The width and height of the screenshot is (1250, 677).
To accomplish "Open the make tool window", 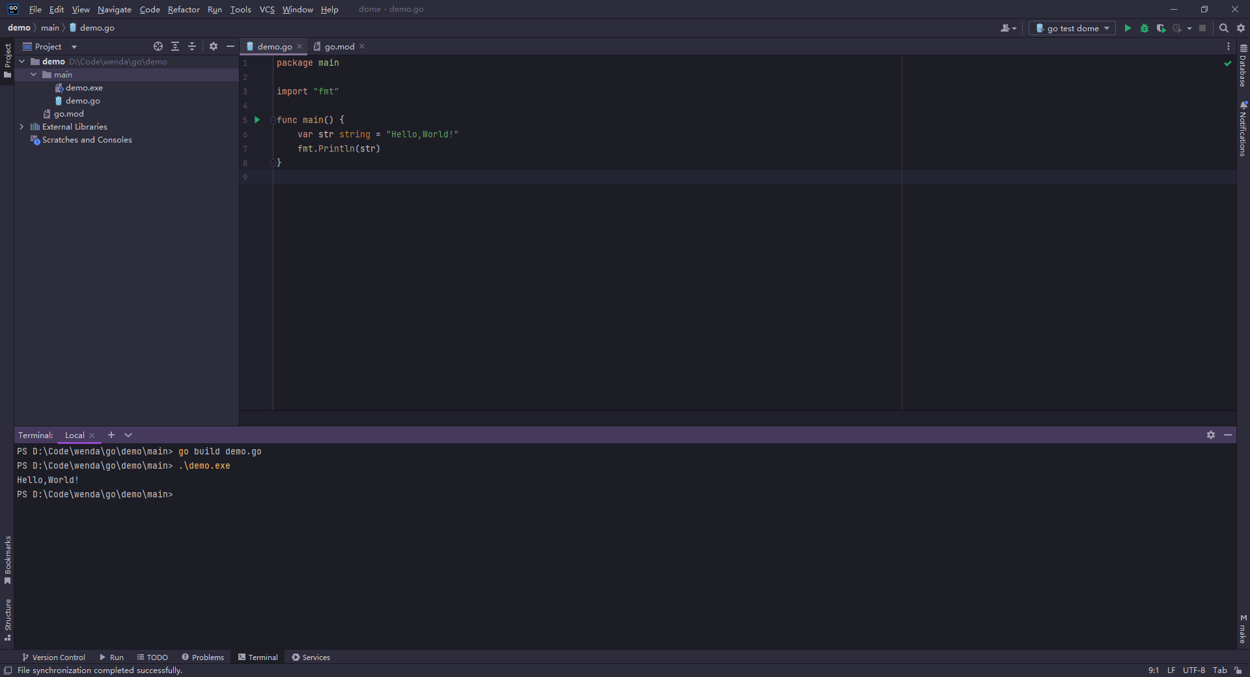I will [x=1243, y=629].
